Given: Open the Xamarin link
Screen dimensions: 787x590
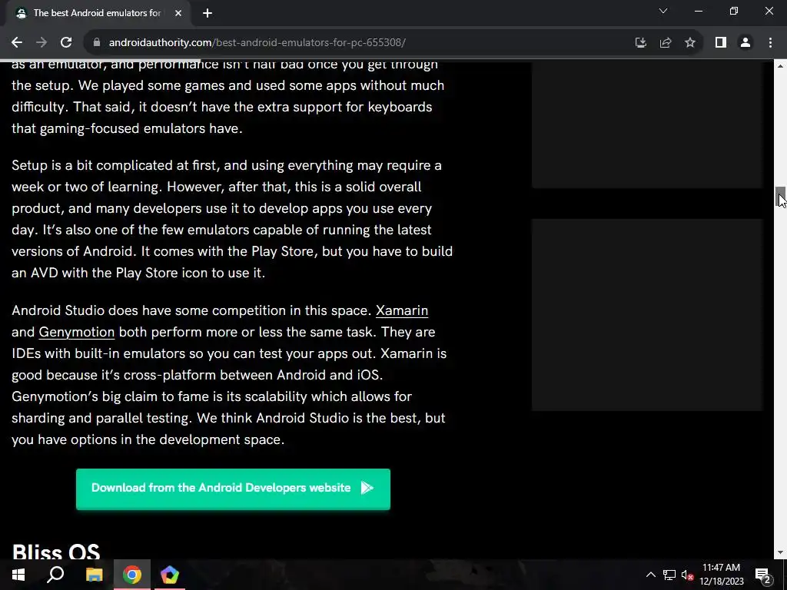Looking at the screenshot, I should tap(401, 310).
